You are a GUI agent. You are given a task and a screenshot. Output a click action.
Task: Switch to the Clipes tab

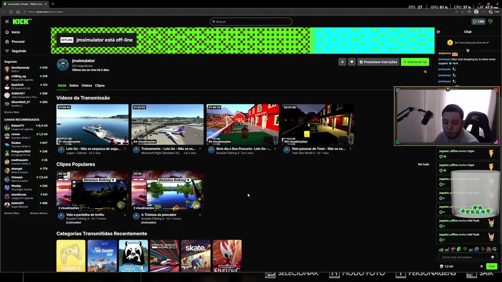pyautogui.click(x=100, y=85)
